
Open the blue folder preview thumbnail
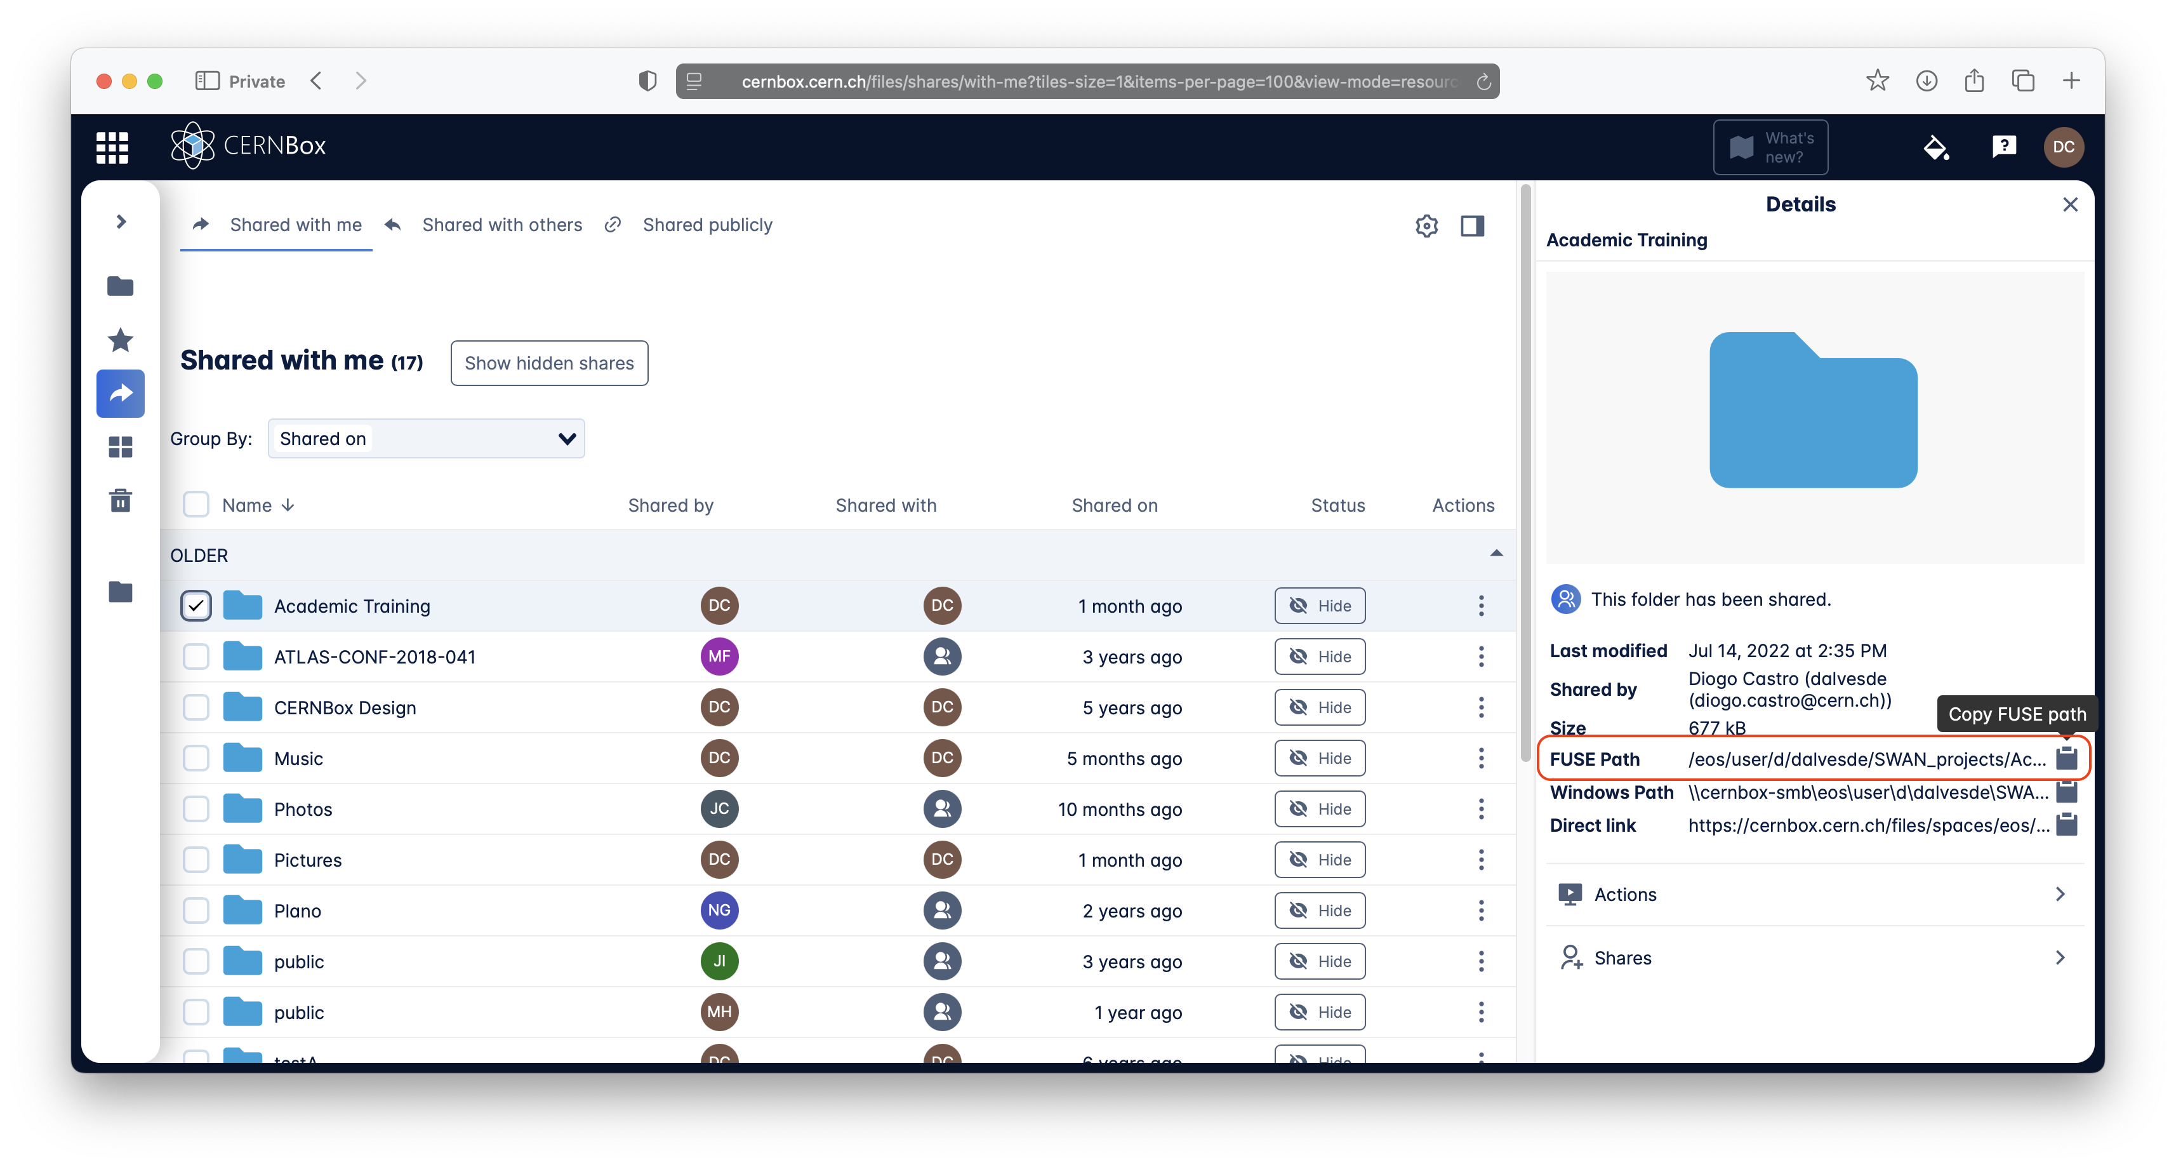tap(1813, 410)
